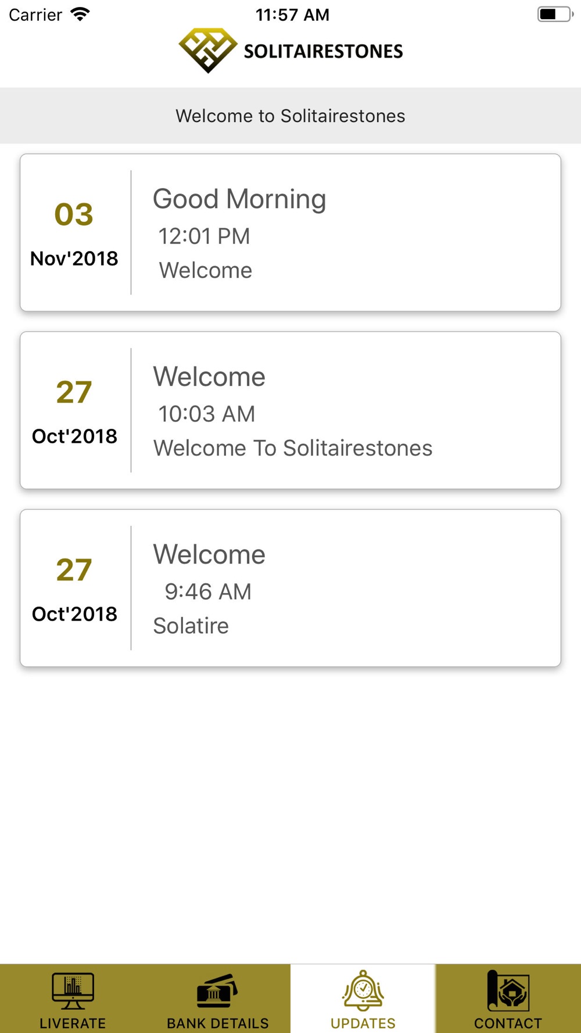Tap the 12:01 PM timestamp

pyautogui.click(x=205, y=236)
